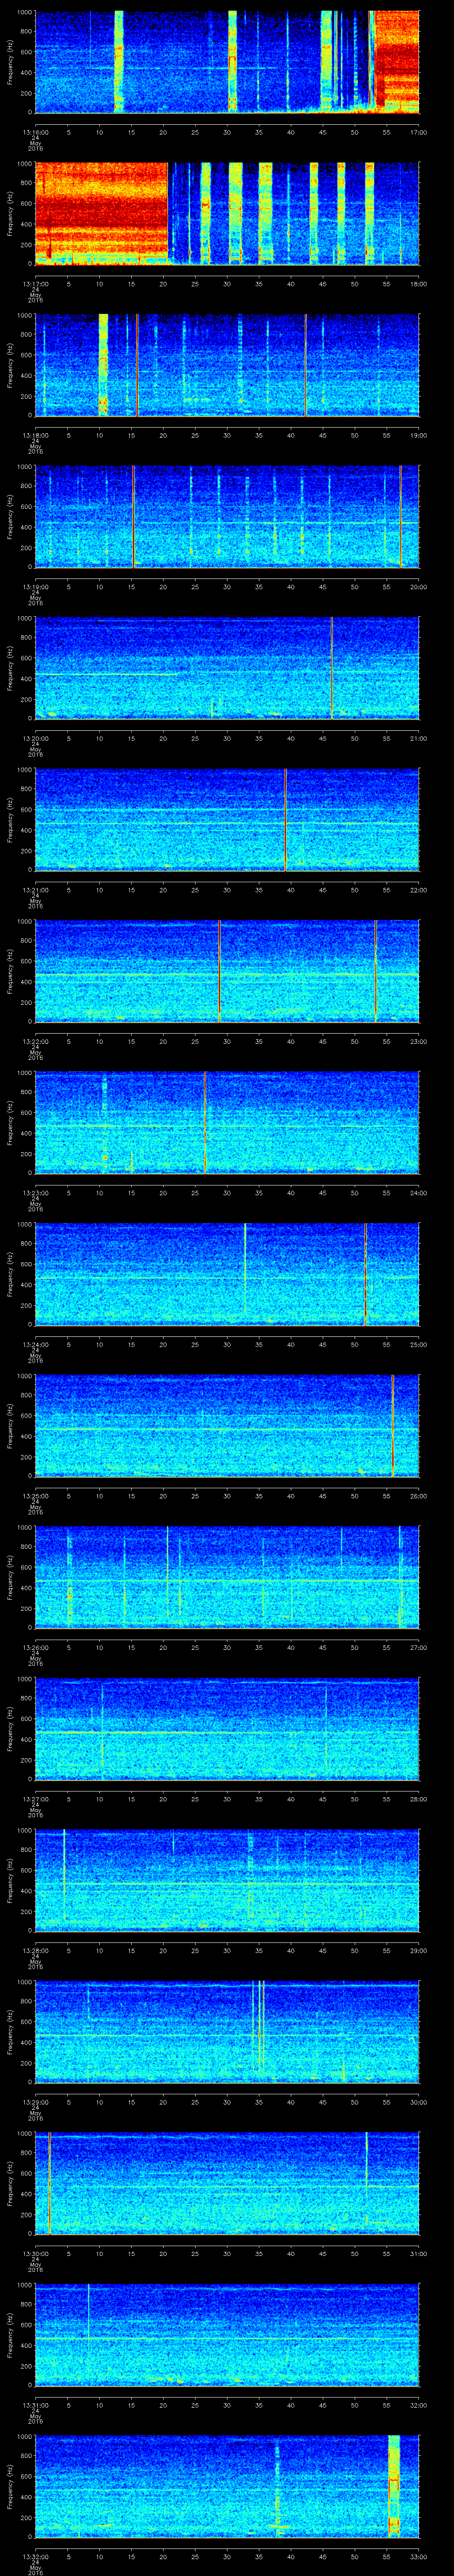Click the 17:00 end time label
Image resolution: width=454 pixels, height=2576 pixels.
click(x=418, y=131)
